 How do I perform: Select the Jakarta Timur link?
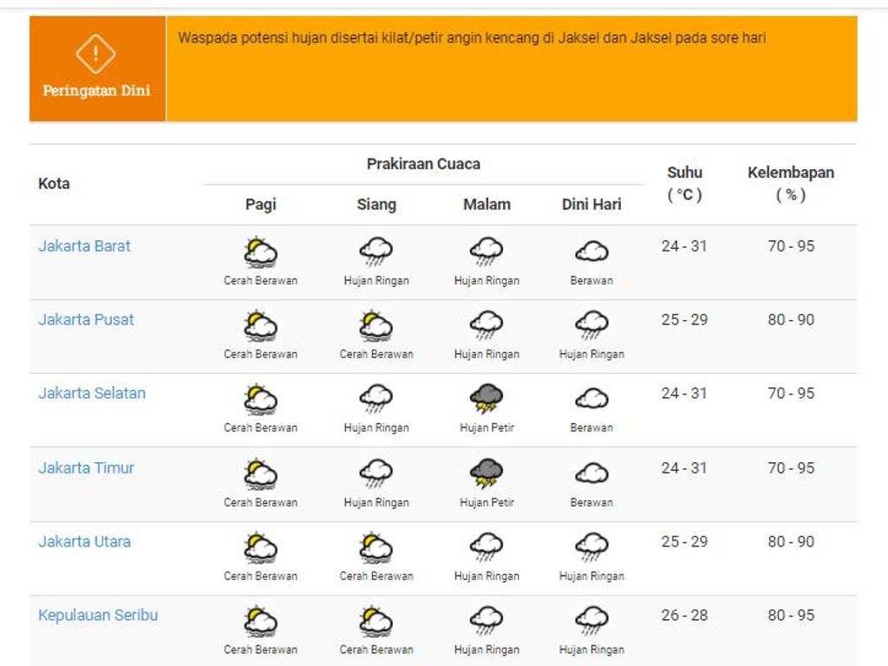(86, 468)
